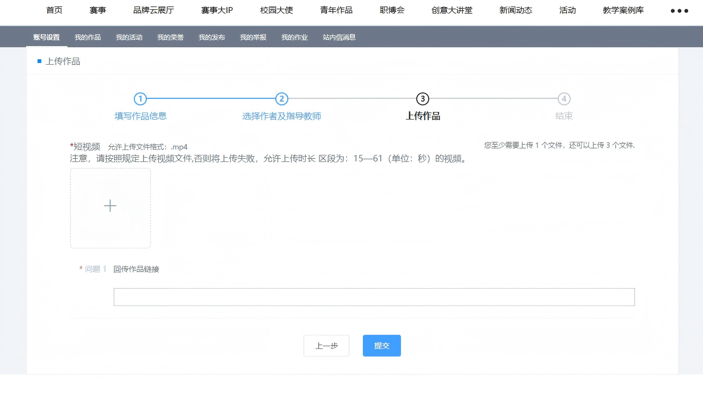Click step 4 circle in progress bar
This screenshot has height=393, width=703.
[564, 99]
